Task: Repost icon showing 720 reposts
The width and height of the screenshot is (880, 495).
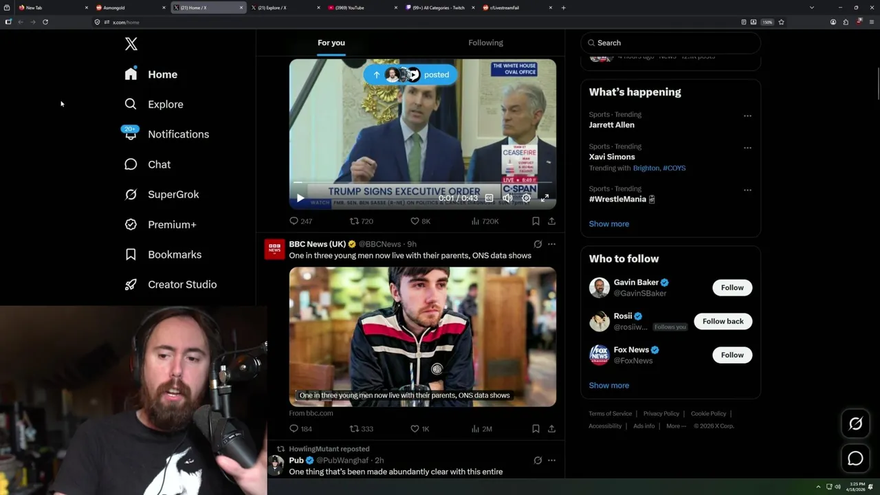Action: 362,221
